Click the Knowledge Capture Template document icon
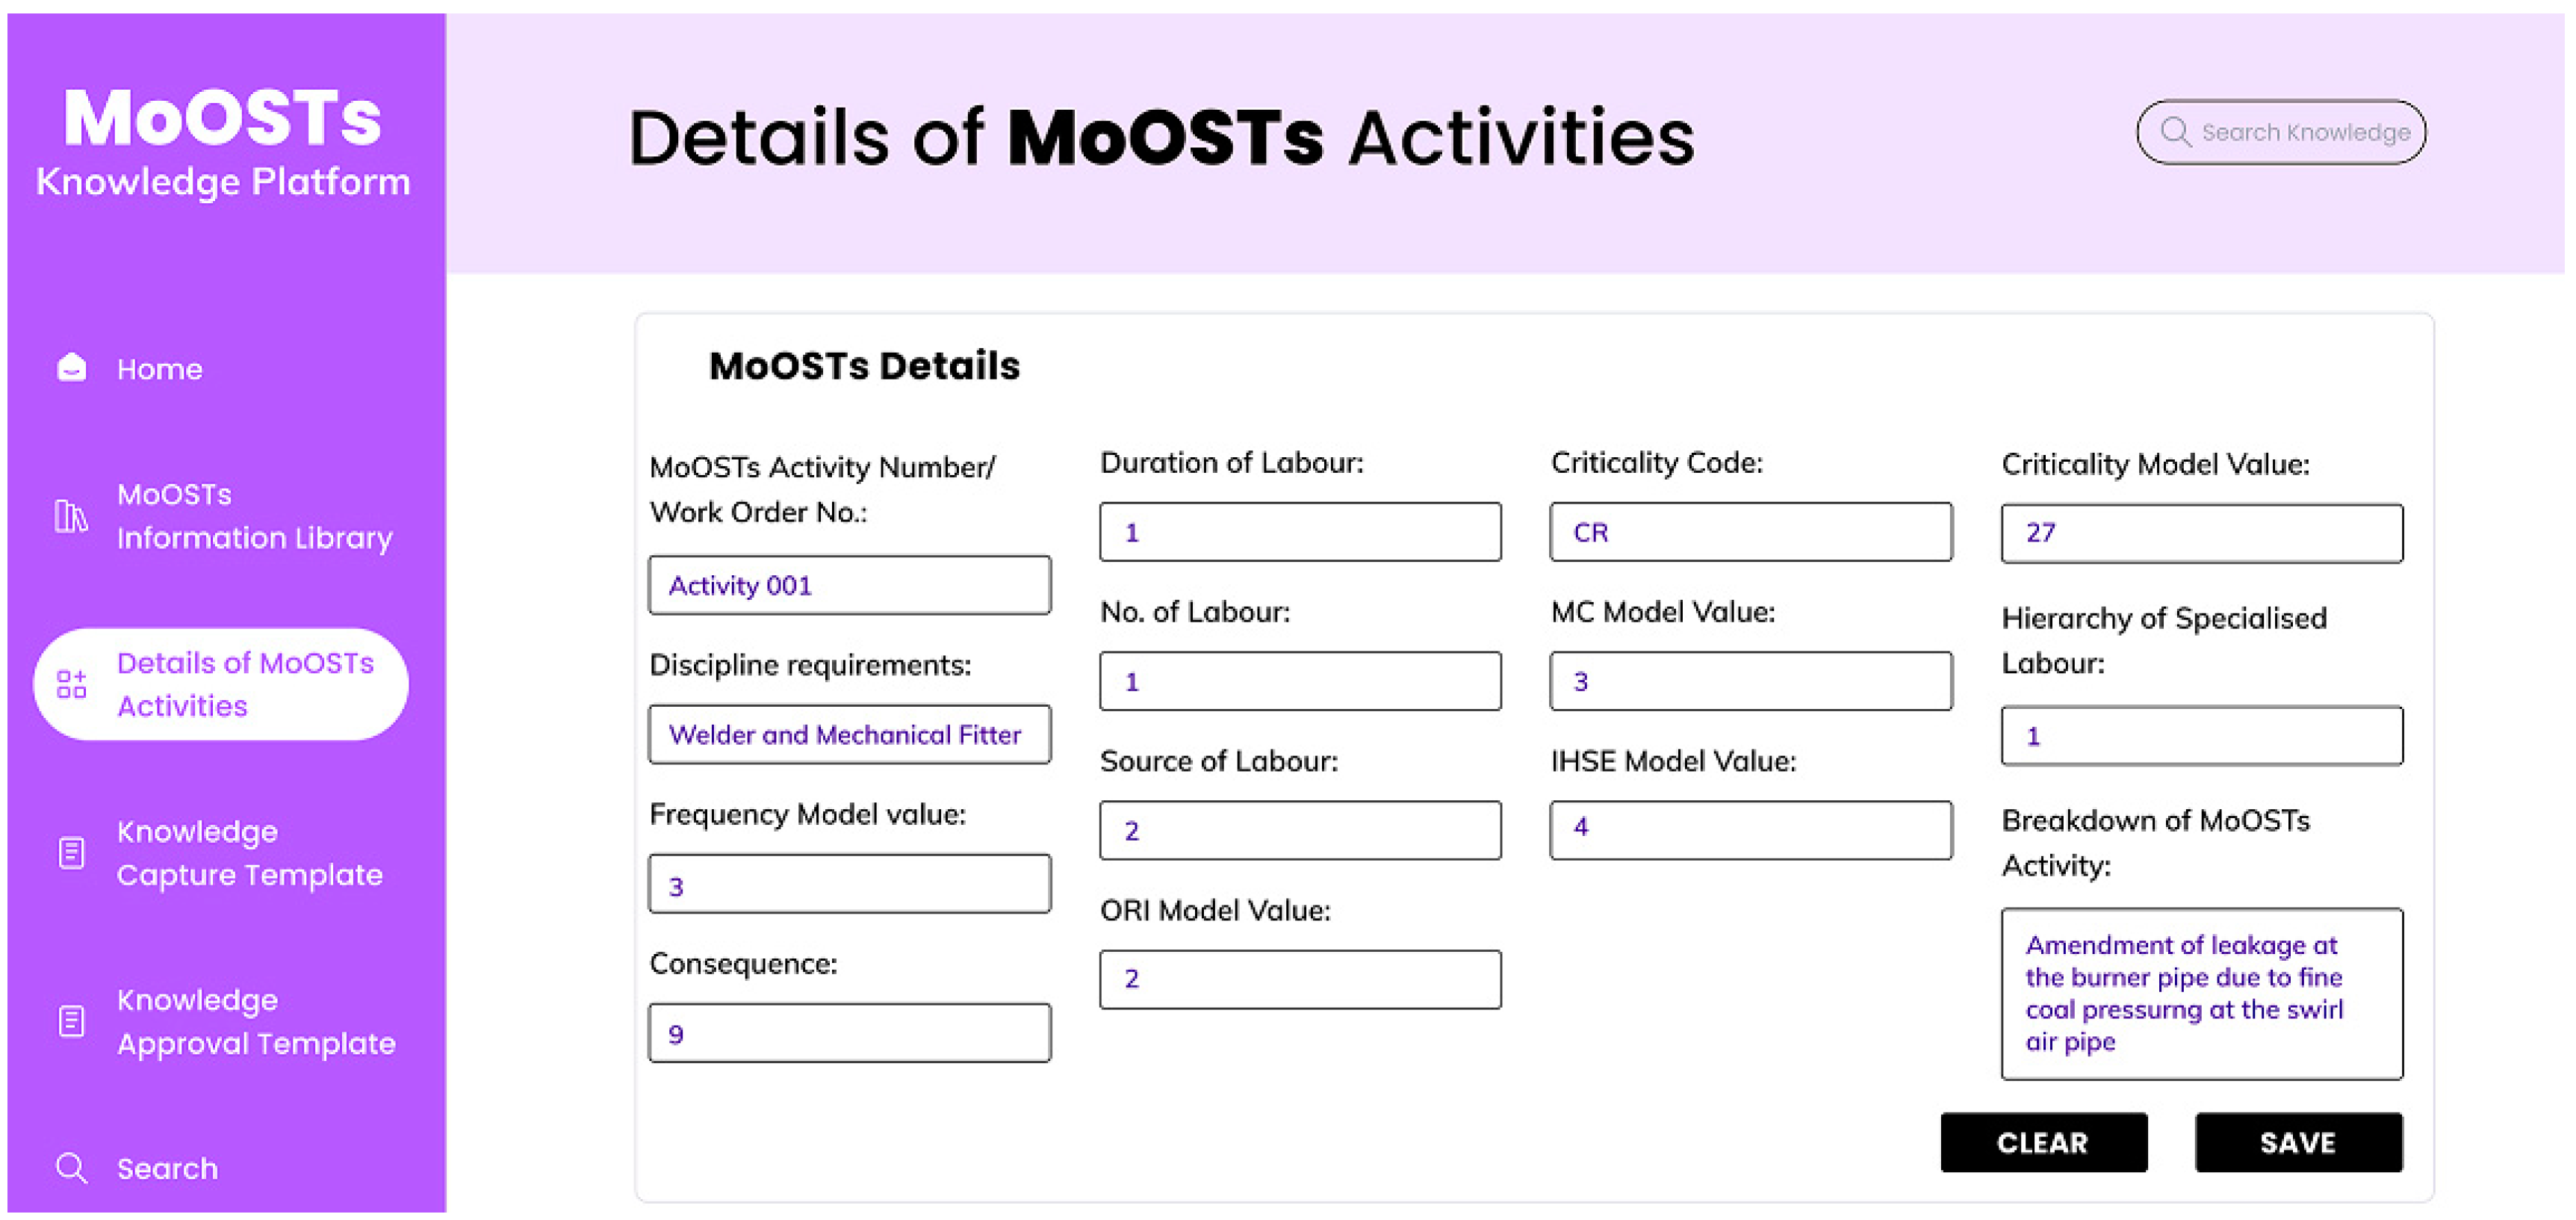 (71, 853)
